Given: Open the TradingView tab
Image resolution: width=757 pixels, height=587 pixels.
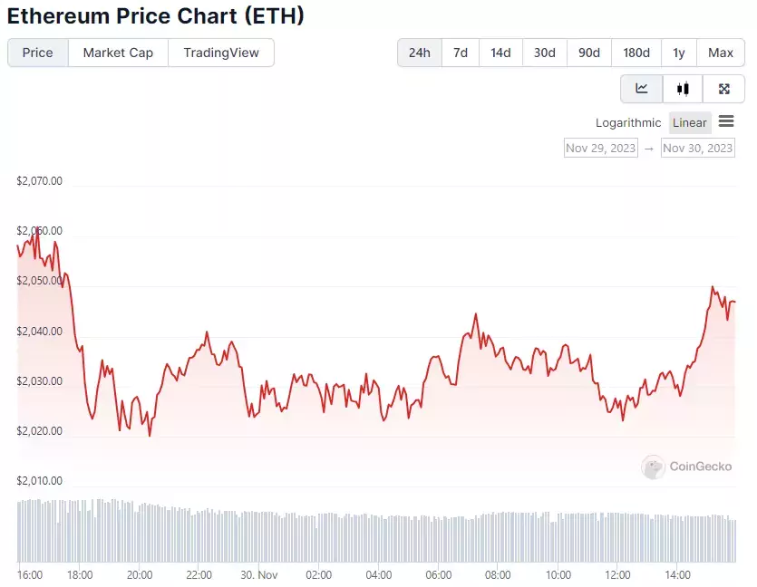Looking at the screenshot, I should [221, 53].
